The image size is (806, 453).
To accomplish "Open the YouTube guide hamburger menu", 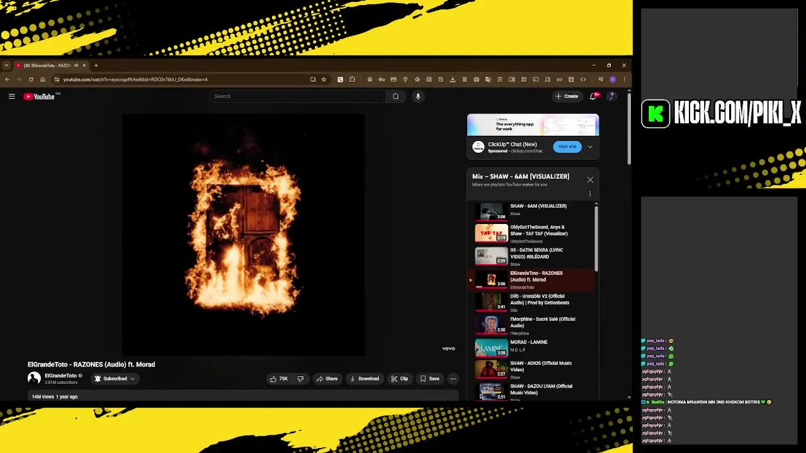I will 11,96.
